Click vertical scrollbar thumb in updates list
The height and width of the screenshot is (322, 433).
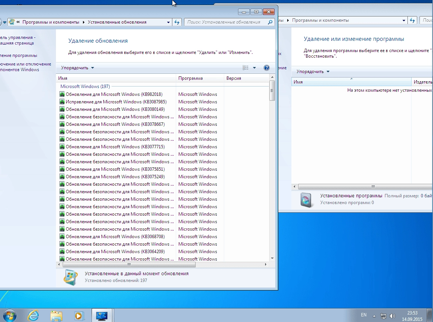(272, 91)
